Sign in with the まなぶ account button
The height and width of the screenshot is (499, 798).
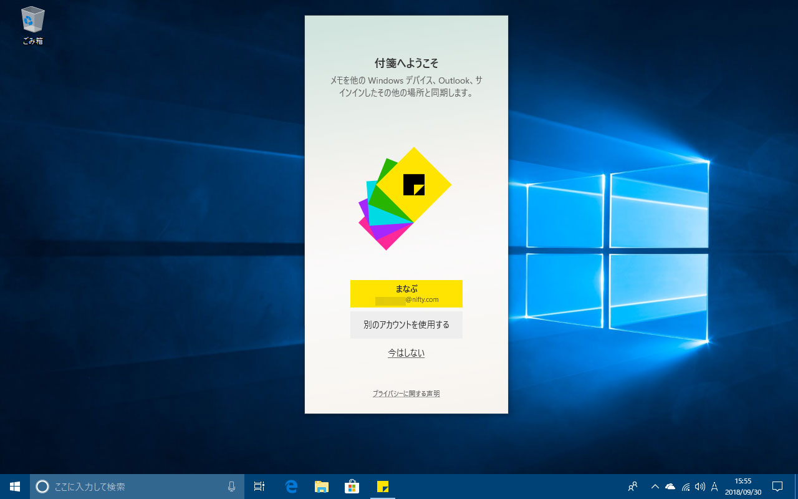(406, 294)
